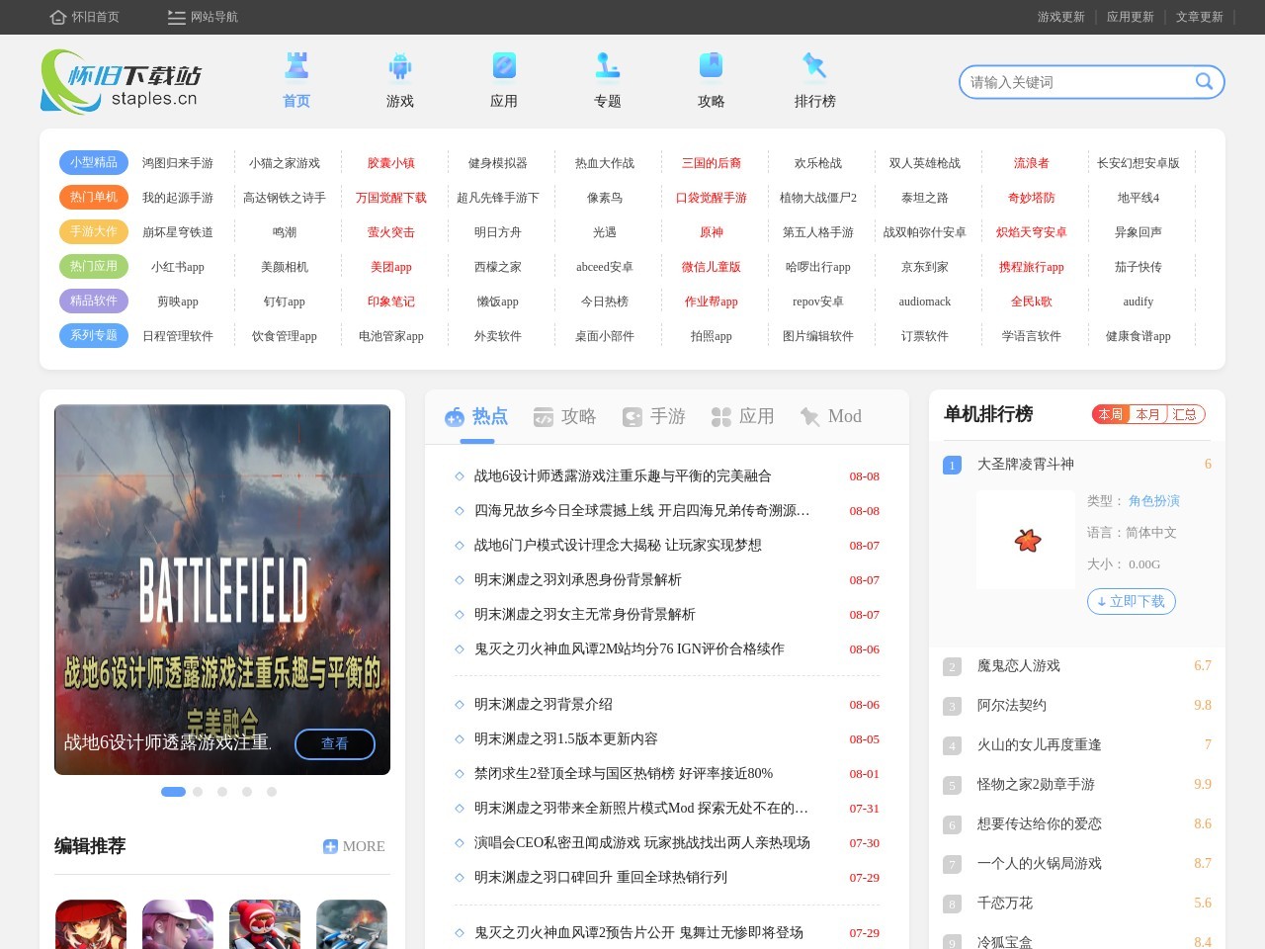Click the 文章更新 article updates link
This screenshot has height=949, width=1265.
[x=1198, y=17]
